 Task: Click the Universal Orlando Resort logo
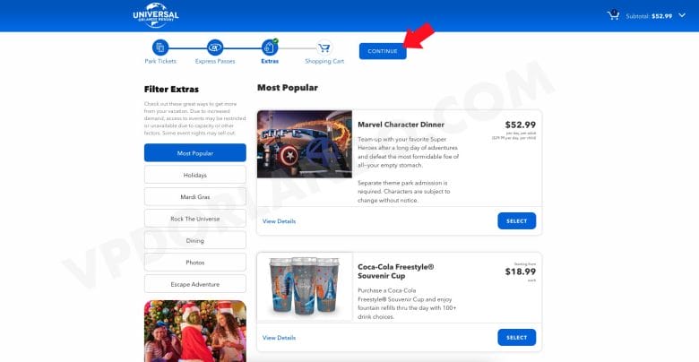tap(156, 15)
